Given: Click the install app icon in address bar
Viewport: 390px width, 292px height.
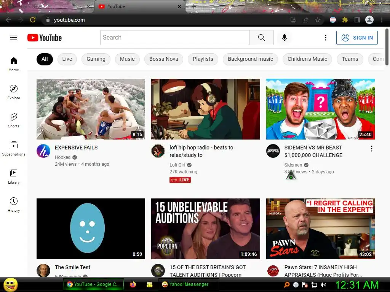Looking at the screenshot, I should coord(293,20).
